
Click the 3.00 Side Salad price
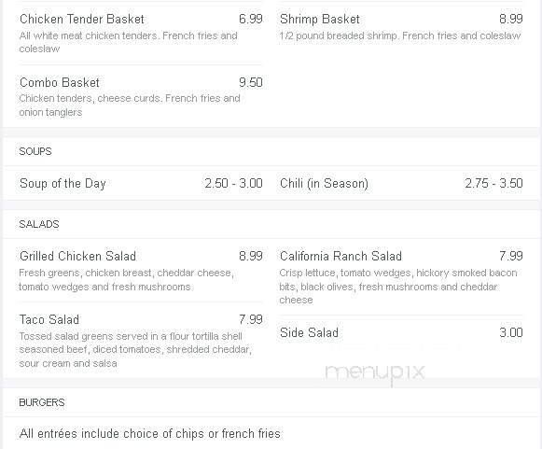(x=511, y=332)
